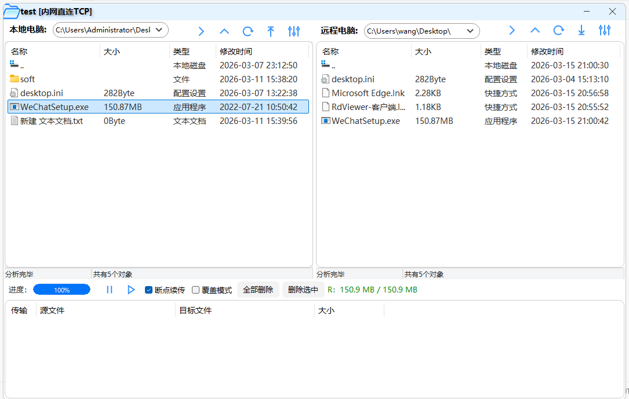Enable the 覆盖模式 checkbox
Image resolution: width=629 pixels, height=399 pixels.
(196, 290)
